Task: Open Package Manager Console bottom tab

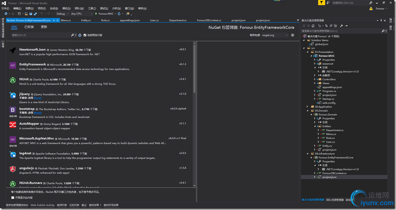Action: click(17, 205)
